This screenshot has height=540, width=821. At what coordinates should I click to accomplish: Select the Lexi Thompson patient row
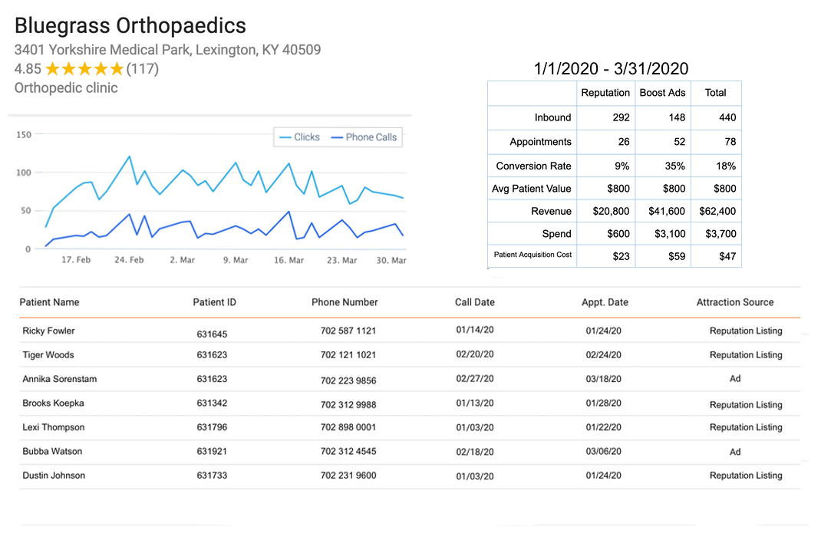(410, 427)
